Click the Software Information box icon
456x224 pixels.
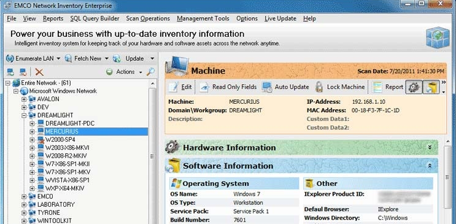(x=172, y=165)
